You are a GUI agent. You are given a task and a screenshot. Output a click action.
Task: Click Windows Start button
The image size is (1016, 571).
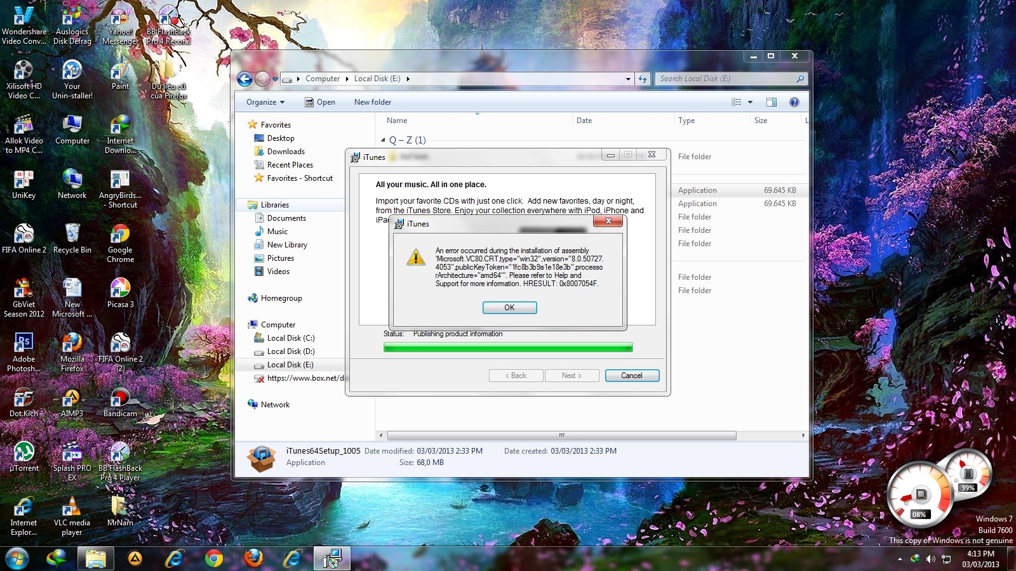click(17, 559)
